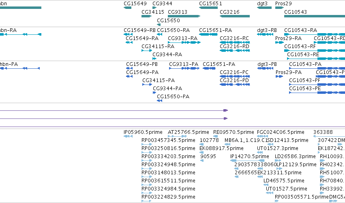Click EST FGC024C06.5prime

pos(281,132)
